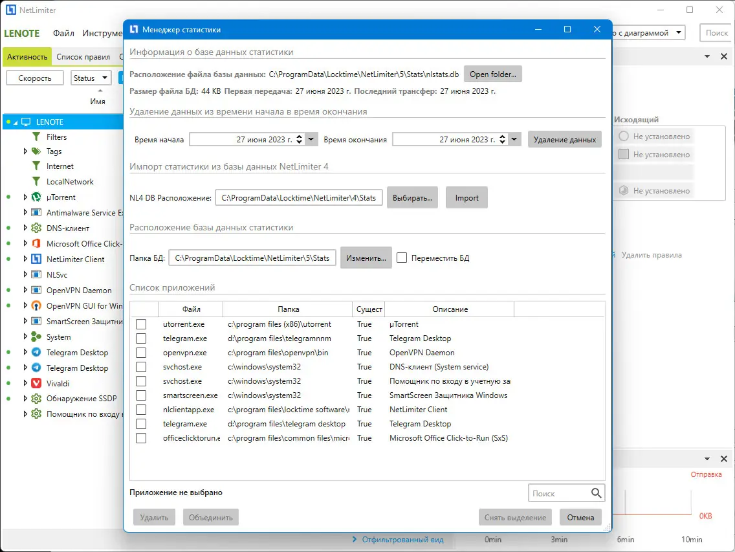
Task: Click the Папка БД path field
Action: (252, 258)
